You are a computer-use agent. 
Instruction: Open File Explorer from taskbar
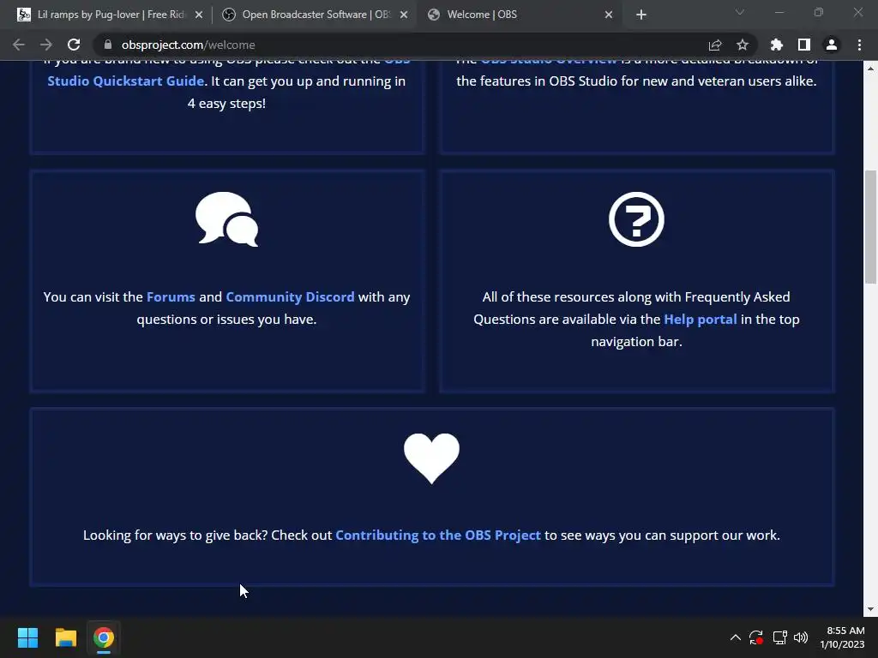65,637
